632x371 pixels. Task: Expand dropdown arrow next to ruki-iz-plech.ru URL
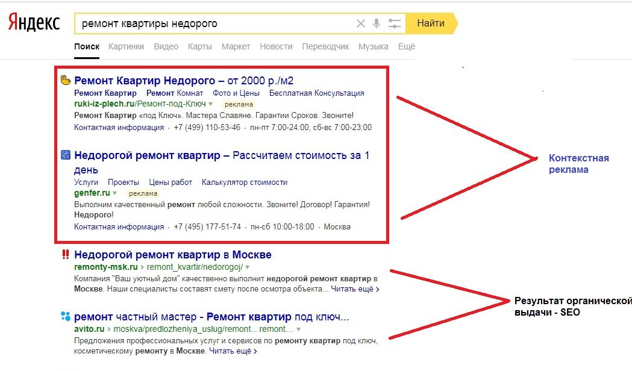tap(210, 104)
